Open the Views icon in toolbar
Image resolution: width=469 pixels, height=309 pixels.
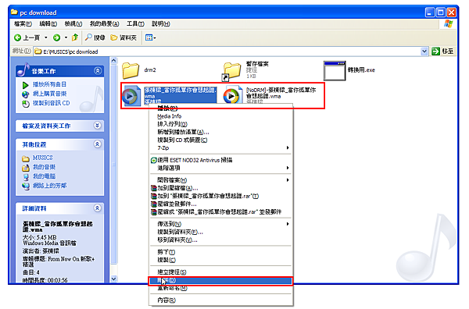149,37
